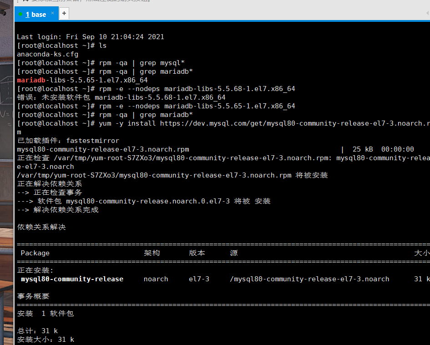The height and width of the screenshot is (345, 430).
Task: Click the "--> 正在检查事务" line
Action: [49, 193]
